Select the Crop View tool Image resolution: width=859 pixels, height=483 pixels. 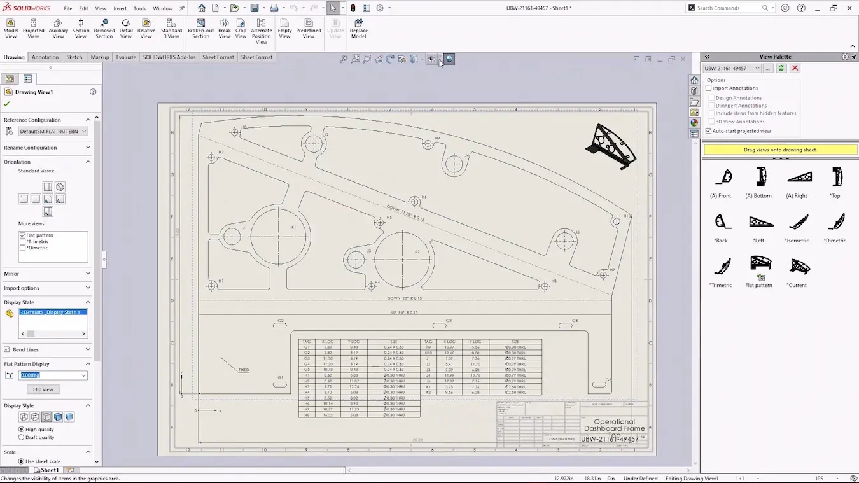[x=241, y=29]
